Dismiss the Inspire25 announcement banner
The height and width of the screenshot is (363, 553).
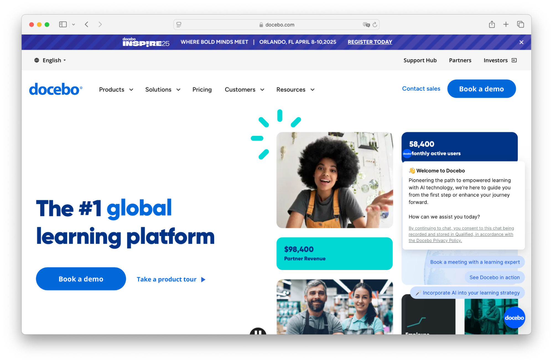click(521, 42)
